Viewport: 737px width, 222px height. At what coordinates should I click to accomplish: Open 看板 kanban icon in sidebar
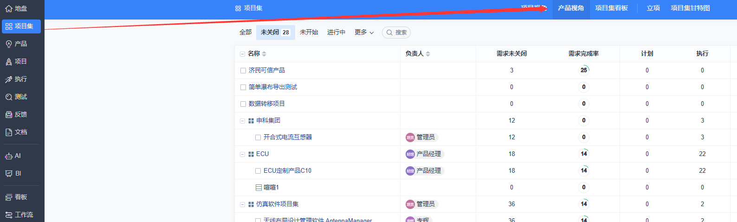(9, 197)
